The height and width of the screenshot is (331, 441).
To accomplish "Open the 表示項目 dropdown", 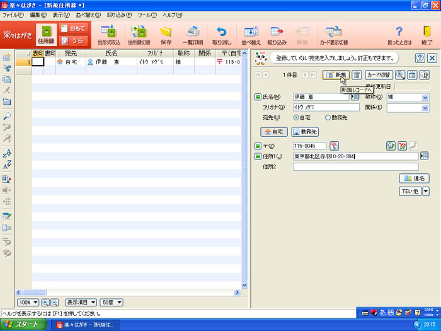I will 81,303.
